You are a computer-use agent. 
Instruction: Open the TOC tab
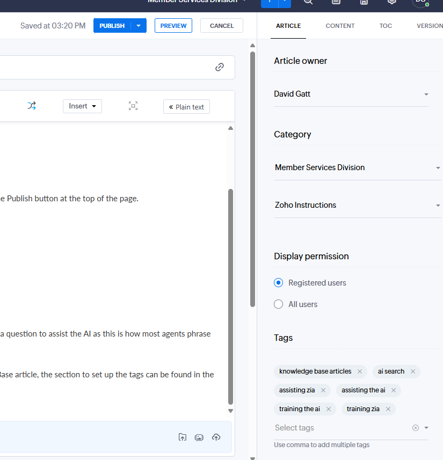tap(386, 26)
